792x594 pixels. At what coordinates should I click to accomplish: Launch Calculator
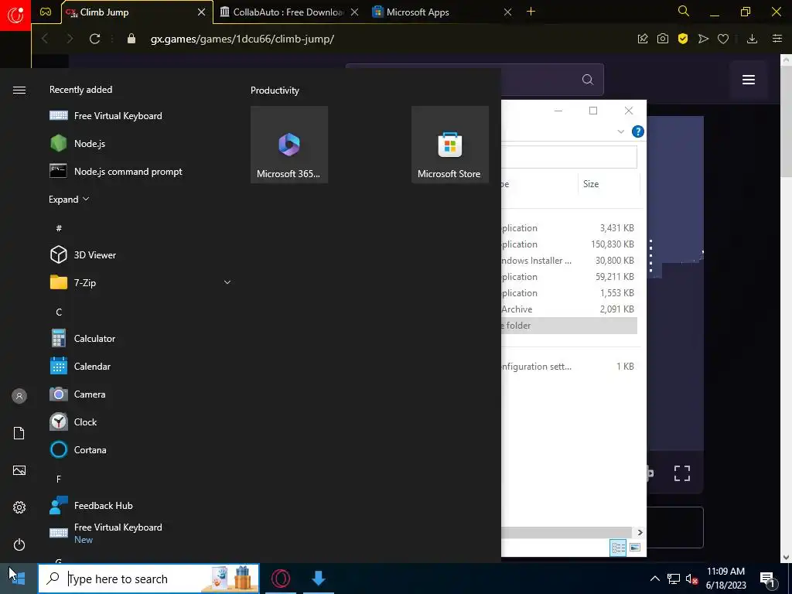(x=139, y=339)
